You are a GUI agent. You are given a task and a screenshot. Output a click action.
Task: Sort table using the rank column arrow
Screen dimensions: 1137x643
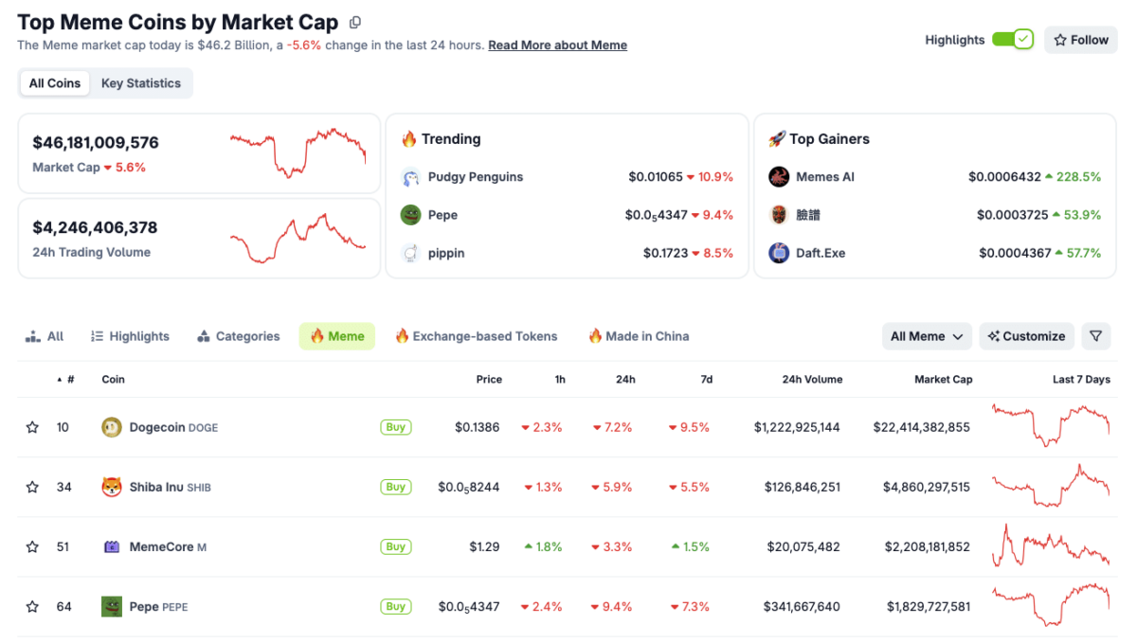(59, 379)
